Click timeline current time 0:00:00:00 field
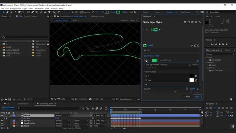Viewport: 236px width, 133px height. pyautogui.click(x=8, y=108)
